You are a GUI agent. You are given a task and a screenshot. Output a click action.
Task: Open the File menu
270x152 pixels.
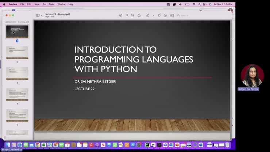click(x=22, y=4)
